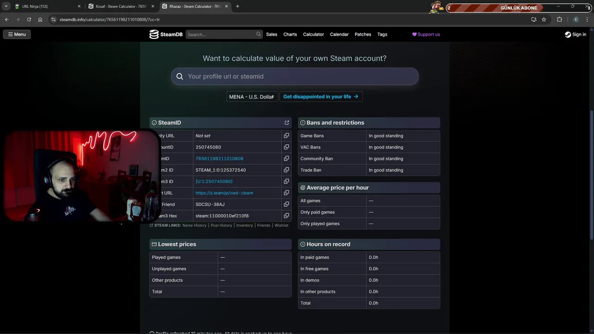The width and height of the screenshot is (594, 334).
Task: Close the URL Ninja tab
Action: click(x=79, y=6)
